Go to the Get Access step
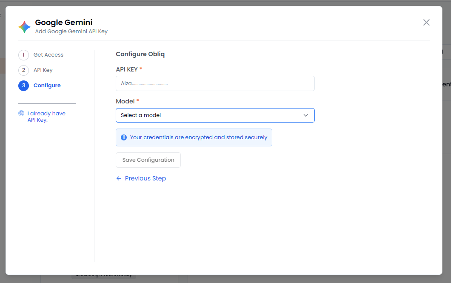Screen dimensions: 453x283 (x=48, y=55)
